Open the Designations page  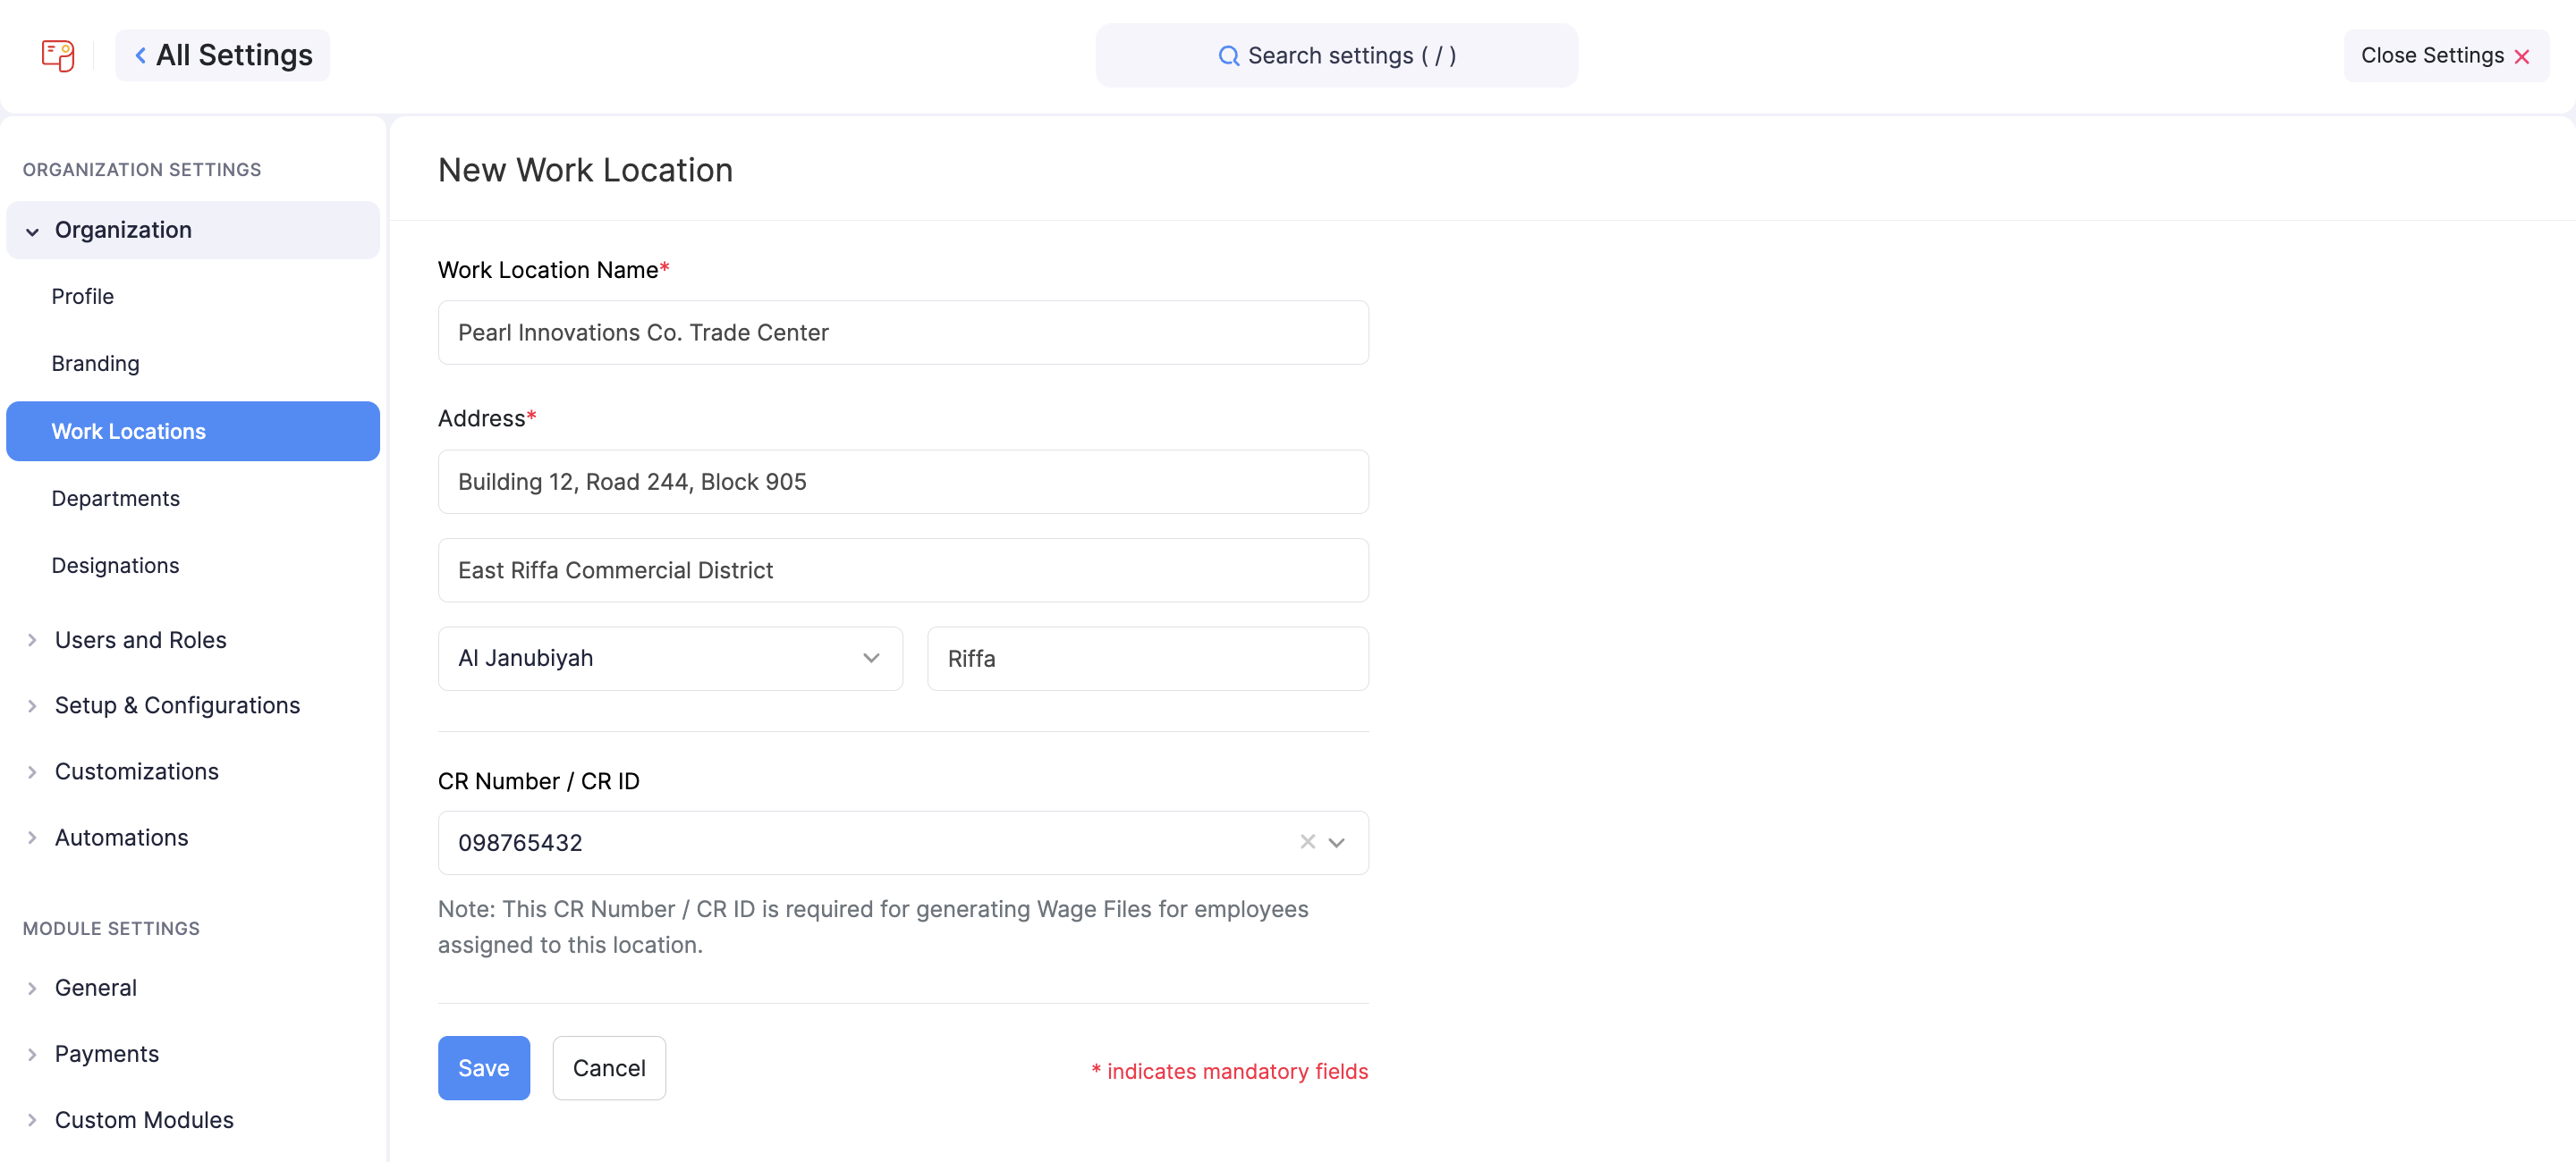pyautogui.click(x=116, y=566)
